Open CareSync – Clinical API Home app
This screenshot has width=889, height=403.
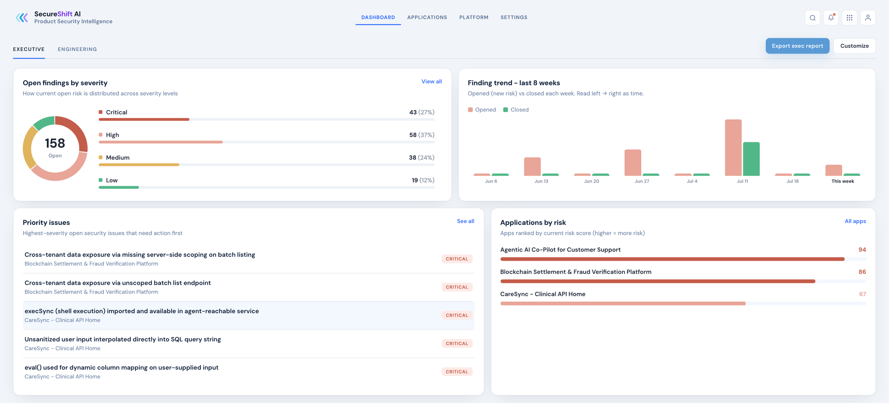543,294
